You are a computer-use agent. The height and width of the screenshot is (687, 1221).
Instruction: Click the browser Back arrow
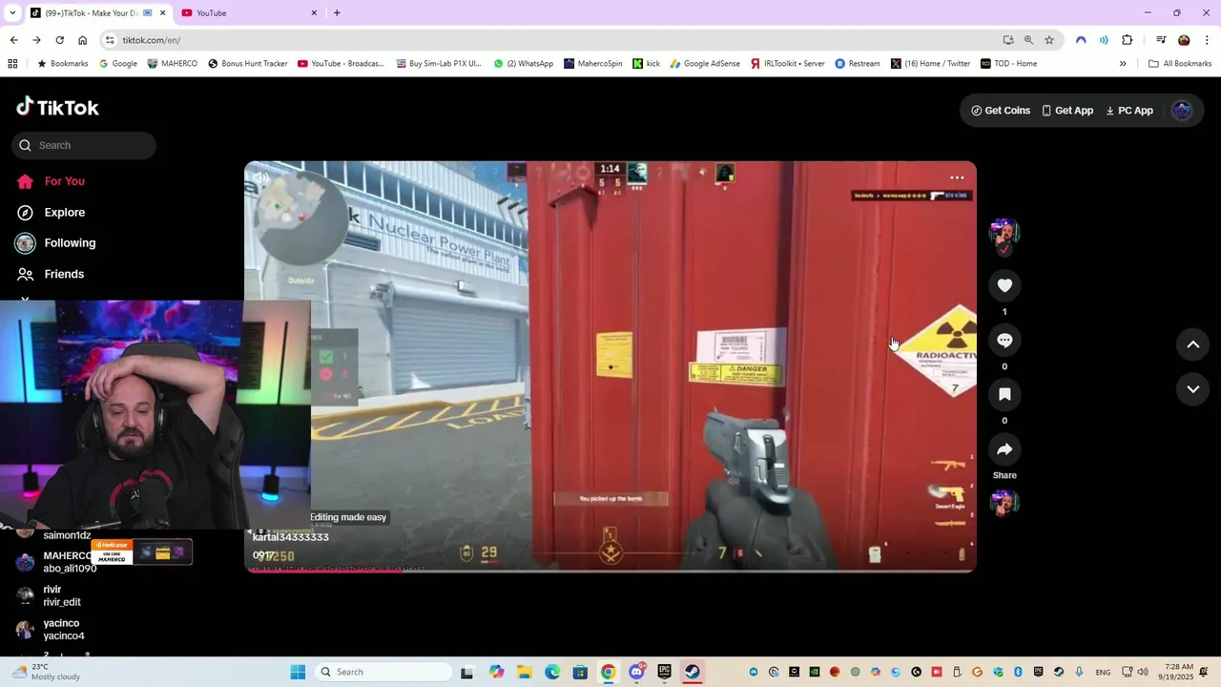tap(13, 40)
